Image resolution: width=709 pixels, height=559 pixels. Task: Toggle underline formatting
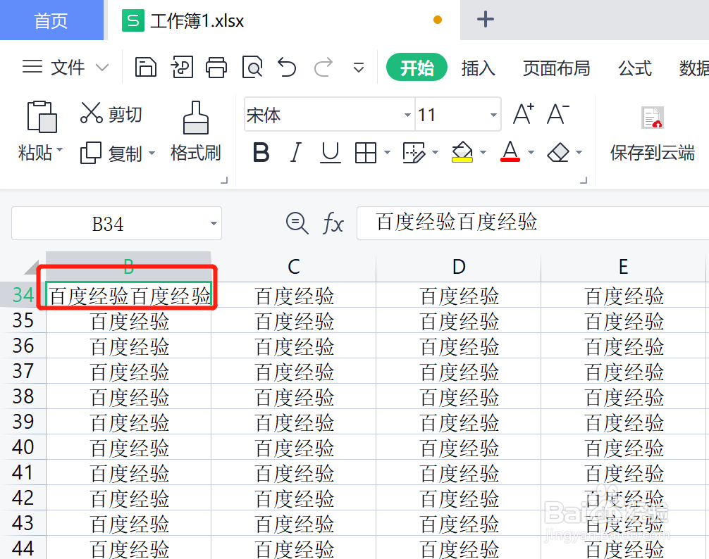330,153
